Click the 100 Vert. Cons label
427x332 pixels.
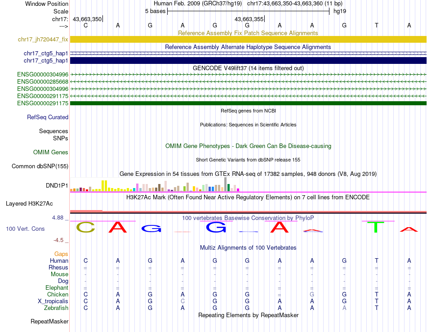[25, 229]
